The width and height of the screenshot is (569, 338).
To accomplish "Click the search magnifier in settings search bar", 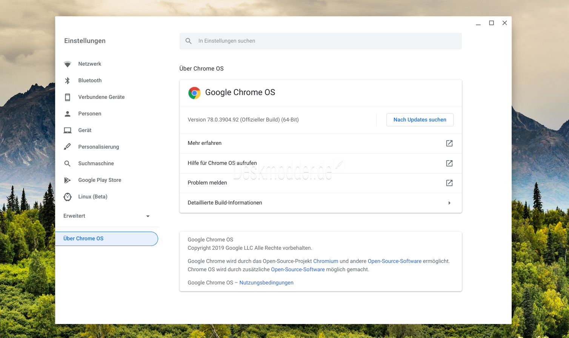I will (189, 41).
